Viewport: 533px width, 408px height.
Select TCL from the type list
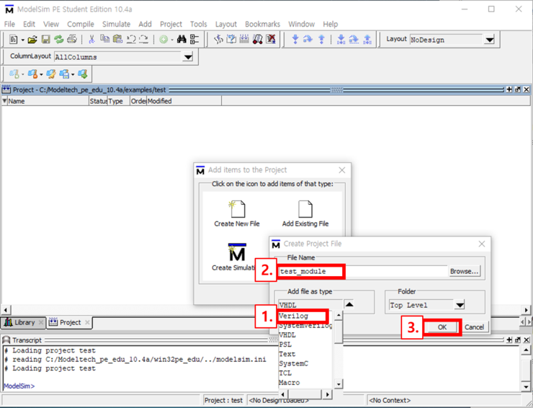305,373
